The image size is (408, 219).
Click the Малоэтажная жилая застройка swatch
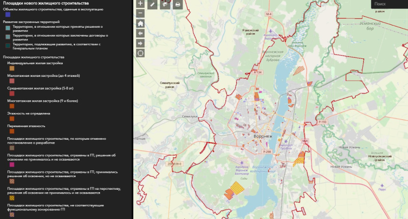pyautogui.click(x=12, y=81)
